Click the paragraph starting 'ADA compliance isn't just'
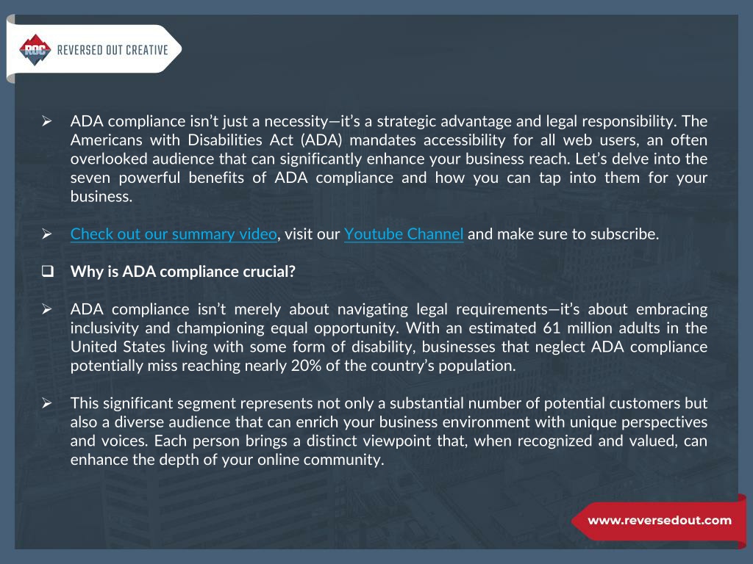Viewport: 753px width, 564px height. coord(388,159)
